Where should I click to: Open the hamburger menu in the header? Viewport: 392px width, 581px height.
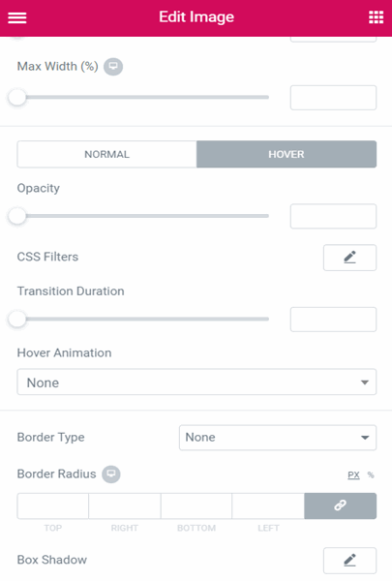tap(17, 17)
